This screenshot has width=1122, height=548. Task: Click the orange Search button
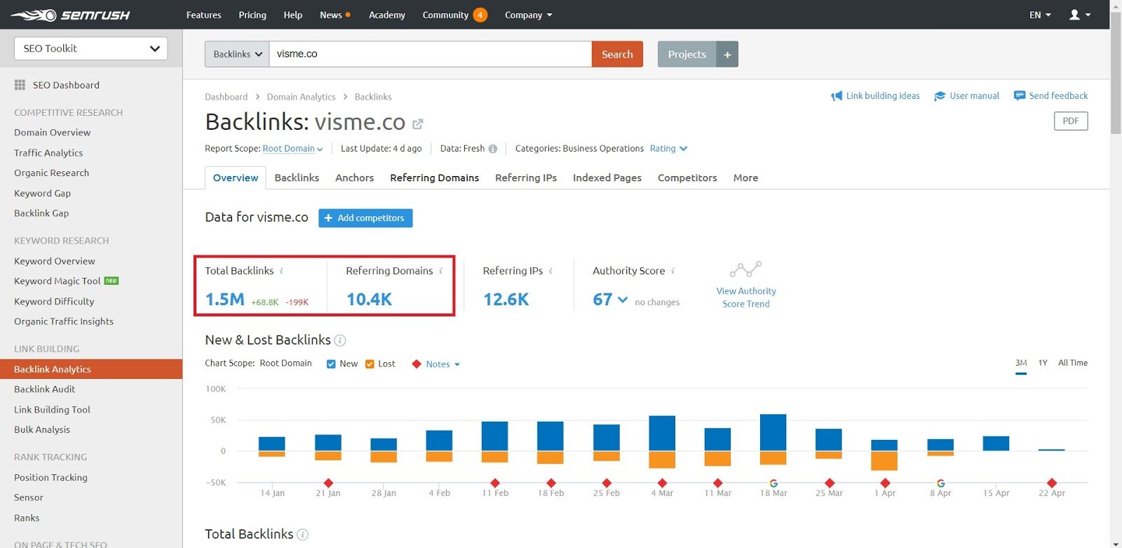point(617,54)
